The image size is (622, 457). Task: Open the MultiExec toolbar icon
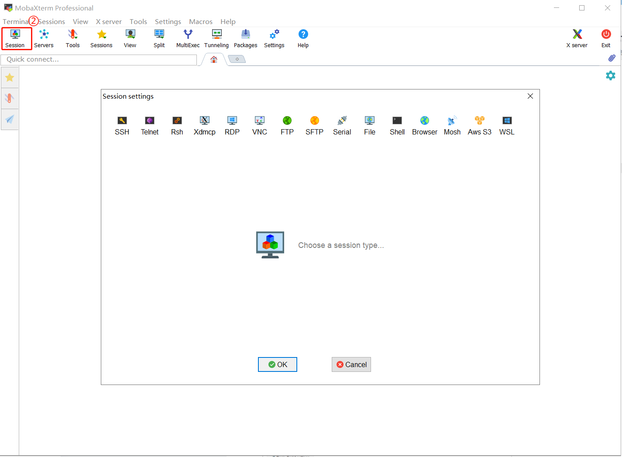click(x=188, y=38)
